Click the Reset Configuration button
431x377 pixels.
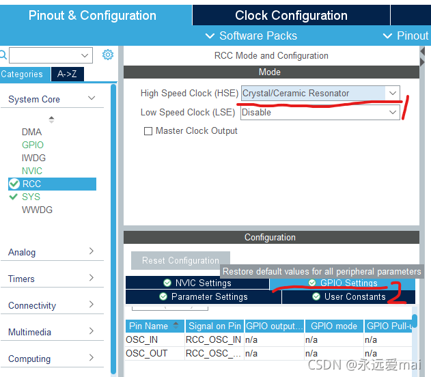(x=180, y=260)
